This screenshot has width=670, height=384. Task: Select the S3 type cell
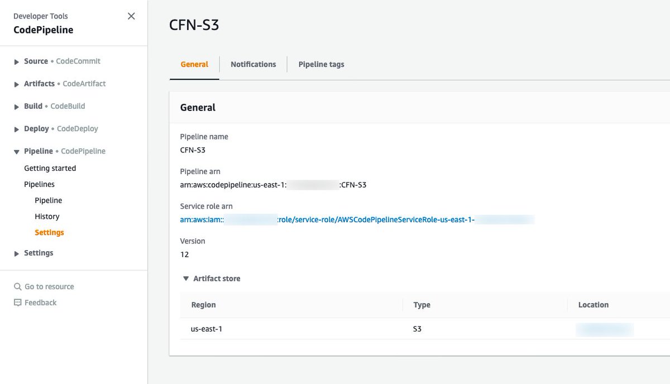(x=417, y=329)
